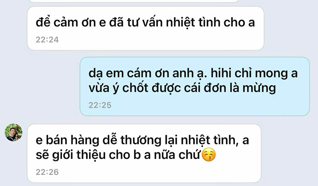Image resolution: width=318 pixels, height=186 pixels.
Task: Open the sender's profile avatar photo
Action: [14, 132]
